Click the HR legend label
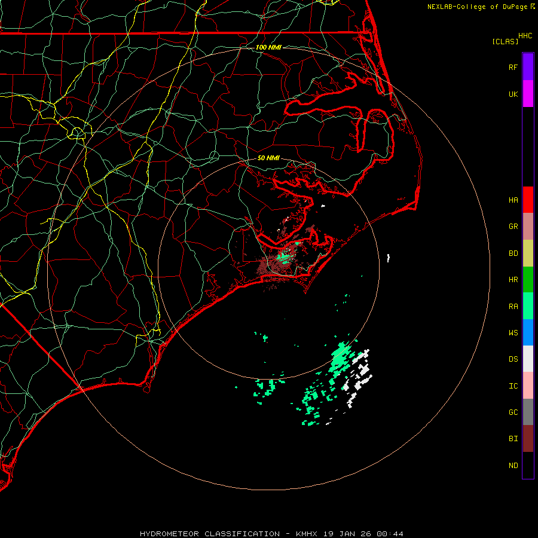Image resolution: width=538 pixels, height=538 pixels. (513, 280)
